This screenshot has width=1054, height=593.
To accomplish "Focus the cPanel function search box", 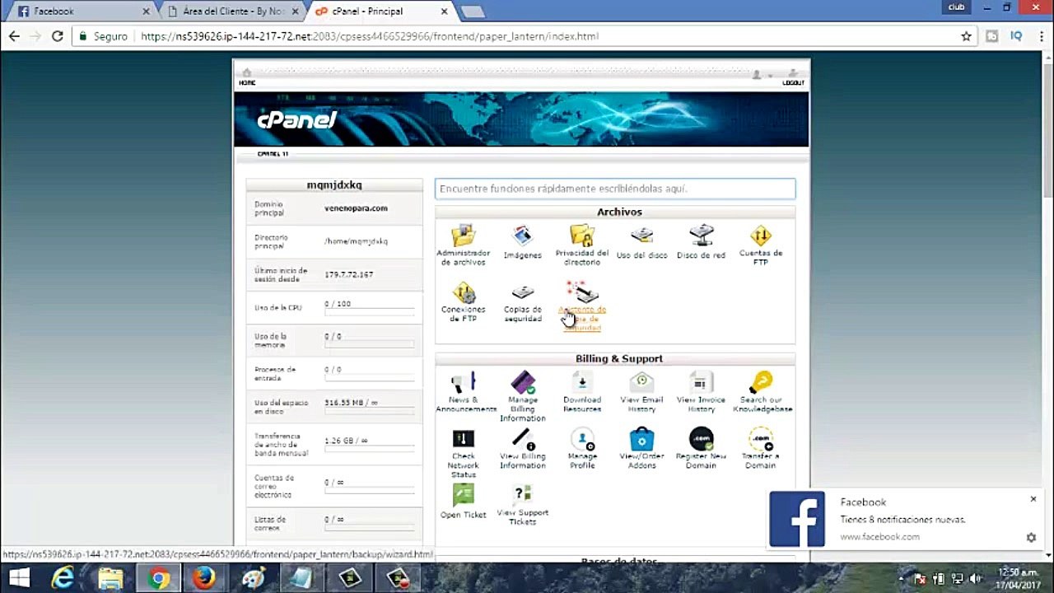I will 615,189.
